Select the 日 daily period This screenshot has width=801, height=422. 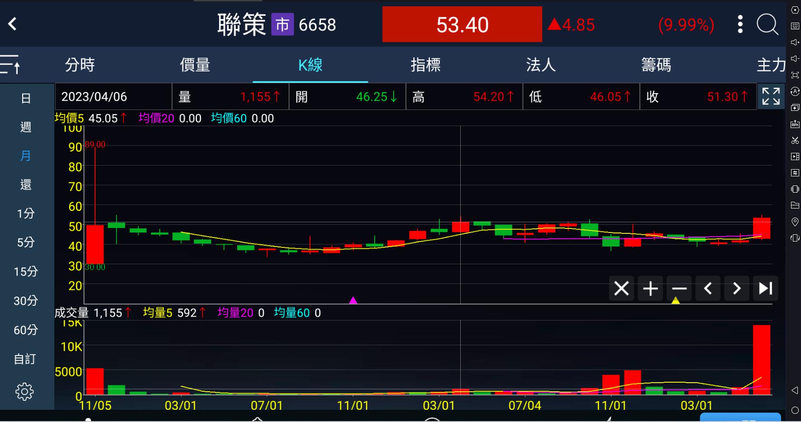coord(26,98)
